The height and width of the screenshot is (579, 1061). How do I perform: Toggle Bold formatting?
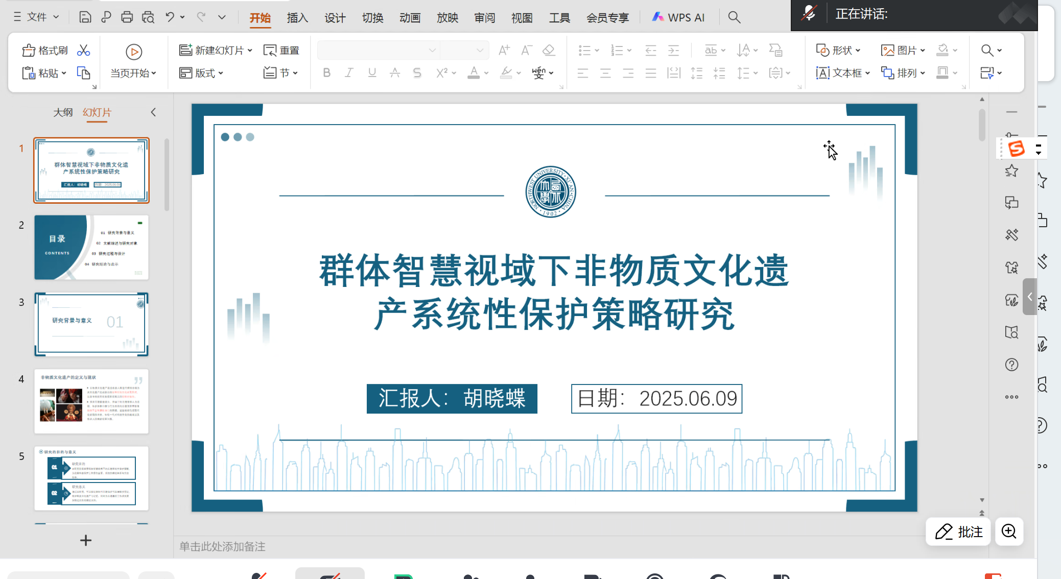click(326, 73)
